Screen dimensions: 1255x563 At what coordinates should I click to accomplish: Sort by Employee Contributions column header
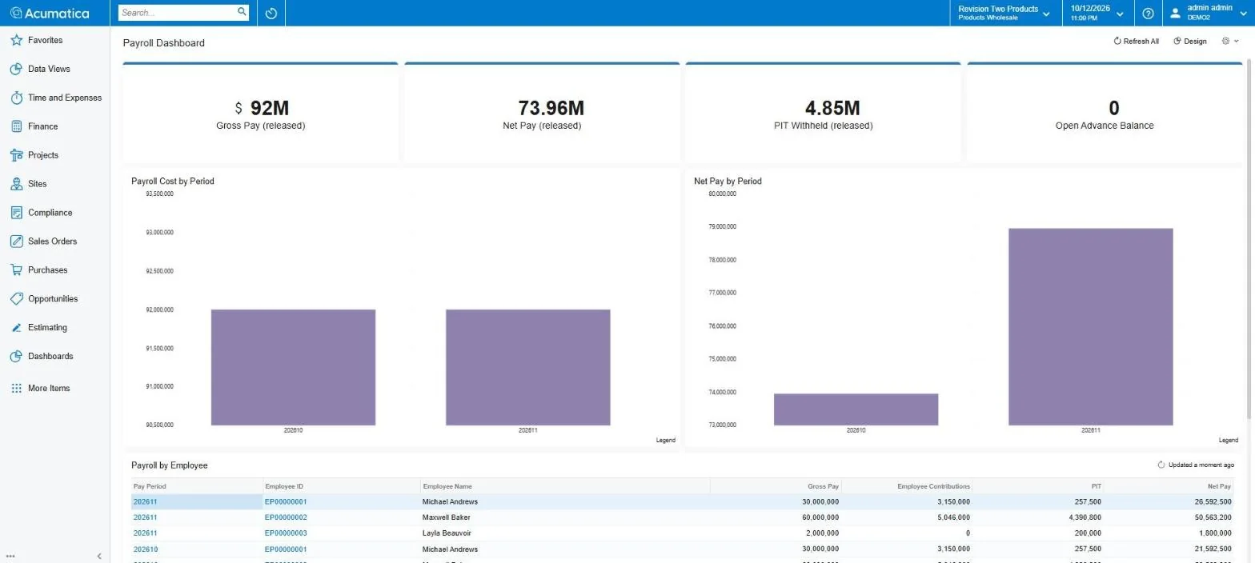907,486
